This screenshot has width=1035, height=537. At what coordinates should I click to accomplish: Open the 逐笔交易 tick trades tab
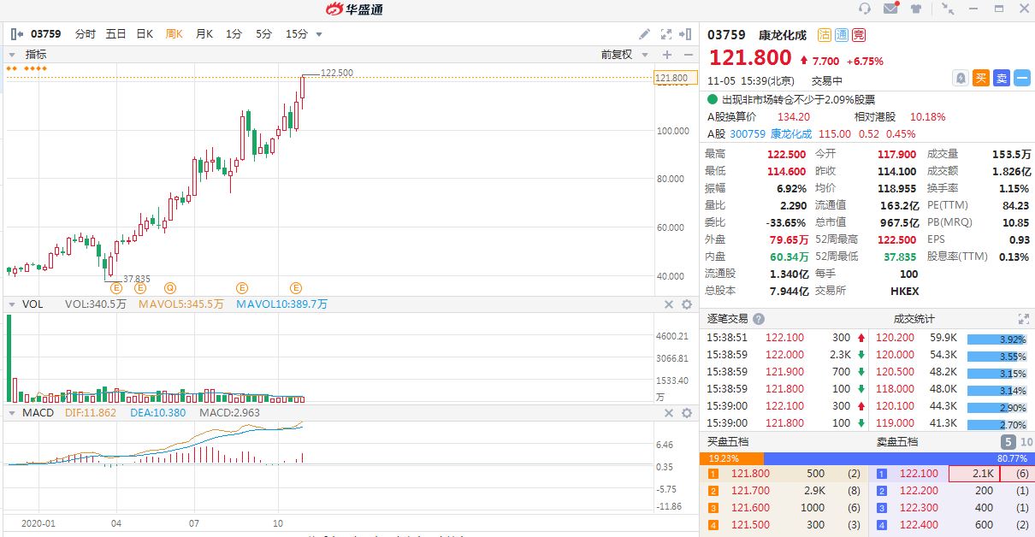click(x=727, y=318)
